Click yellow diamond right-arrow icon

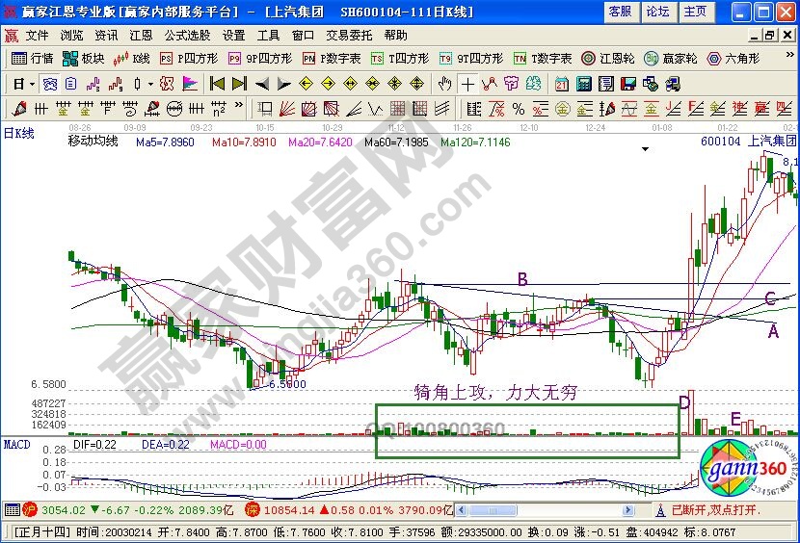(328, 84)
